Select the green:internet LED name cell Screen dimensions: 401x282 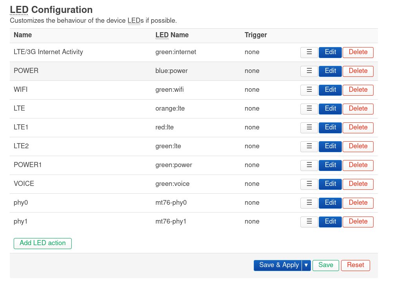tap(176, 52)
